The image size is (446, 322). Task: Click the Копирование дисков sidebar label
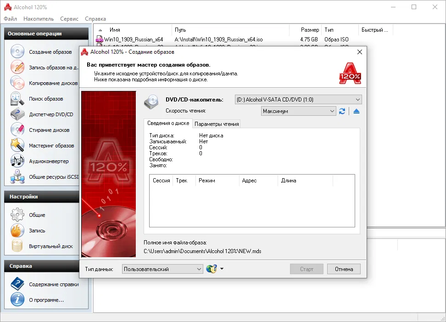click(x=53, y=83)
